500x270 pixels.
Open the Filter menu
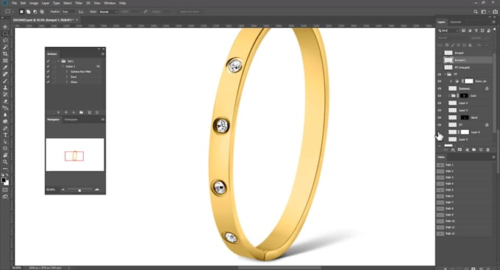tap(79, 3)
